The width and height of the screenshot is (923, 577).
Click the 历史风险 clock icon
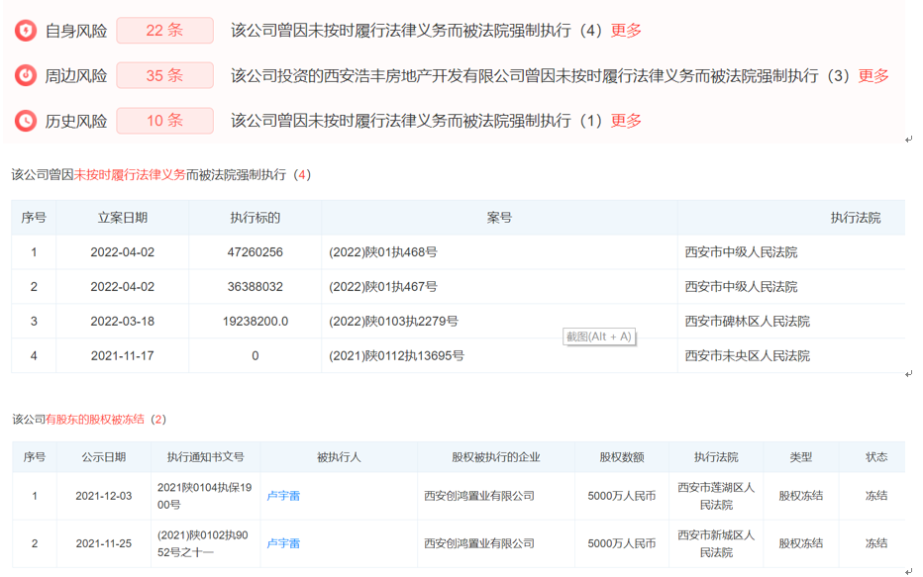pos(26,122)
